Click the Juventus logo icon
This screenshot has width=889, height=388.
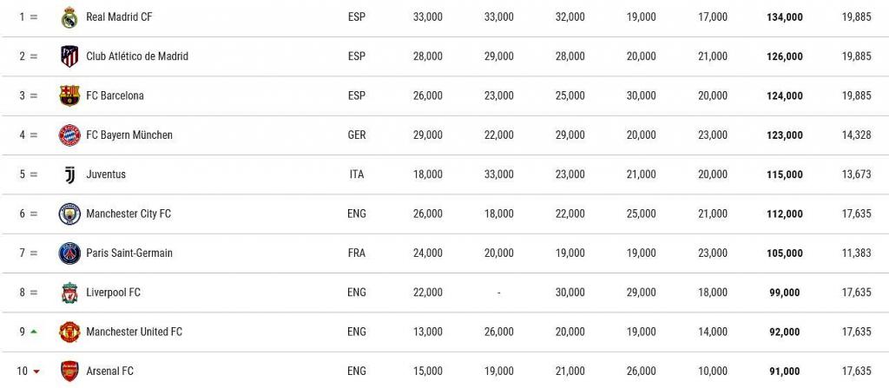[69, 174]
